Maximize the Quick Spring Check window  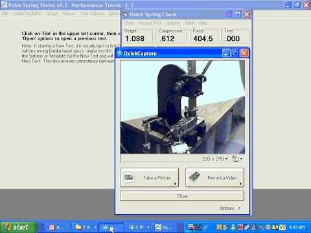click(x=238, y=14)
